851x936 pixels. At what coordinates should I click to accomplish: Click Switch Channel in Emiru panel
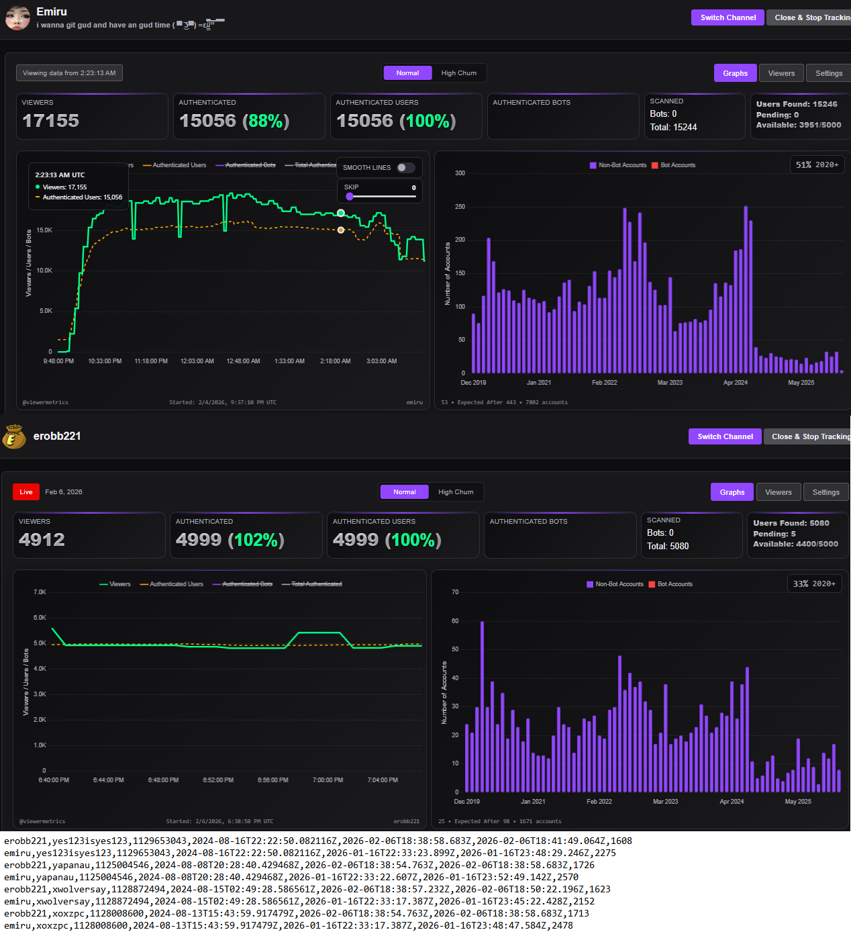[x=728, y=17]
